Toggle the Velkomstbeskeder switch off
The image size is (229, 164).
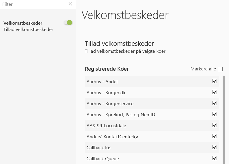pos(68,23)
